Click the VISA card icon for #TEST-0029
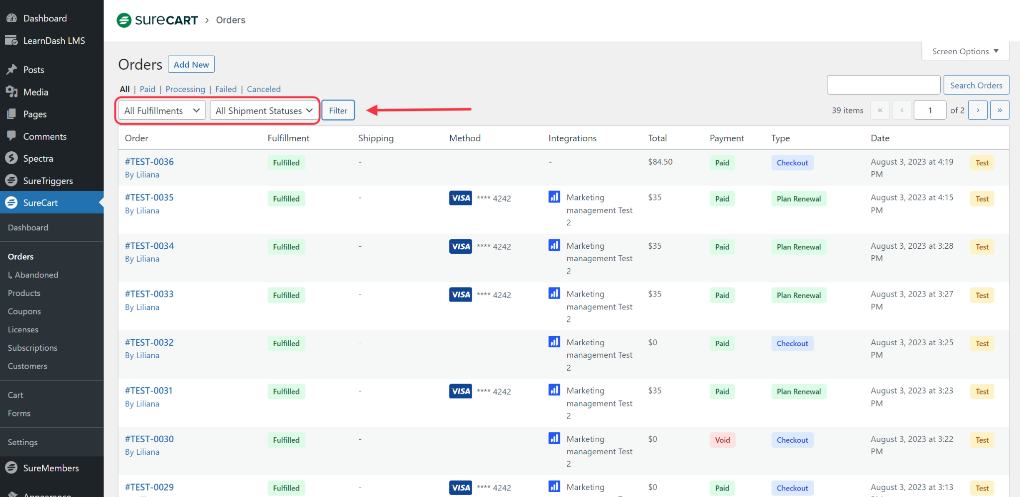The image size is (1020, 497). pyautogui.click(x=460, y=488)
